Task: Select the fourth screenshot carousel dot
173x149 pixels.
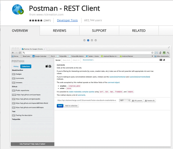Action: point(96,40)
